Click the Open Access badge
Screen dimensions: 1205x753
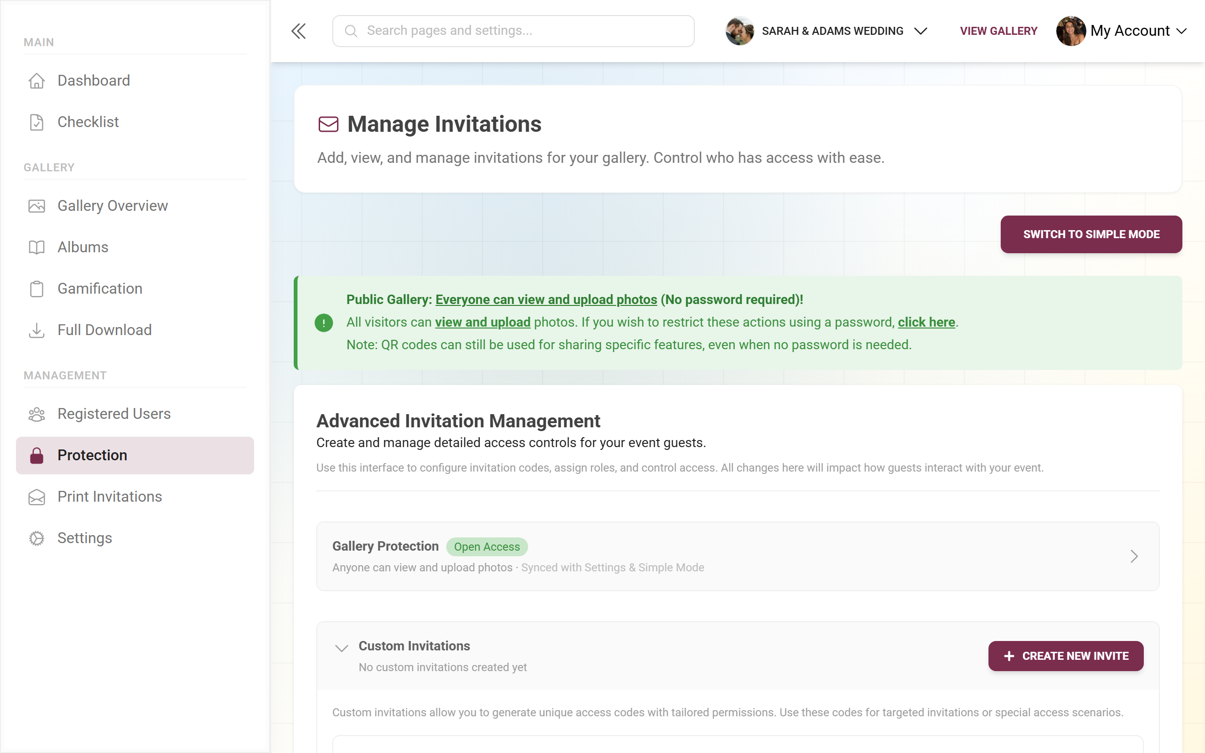pos(487,547)
